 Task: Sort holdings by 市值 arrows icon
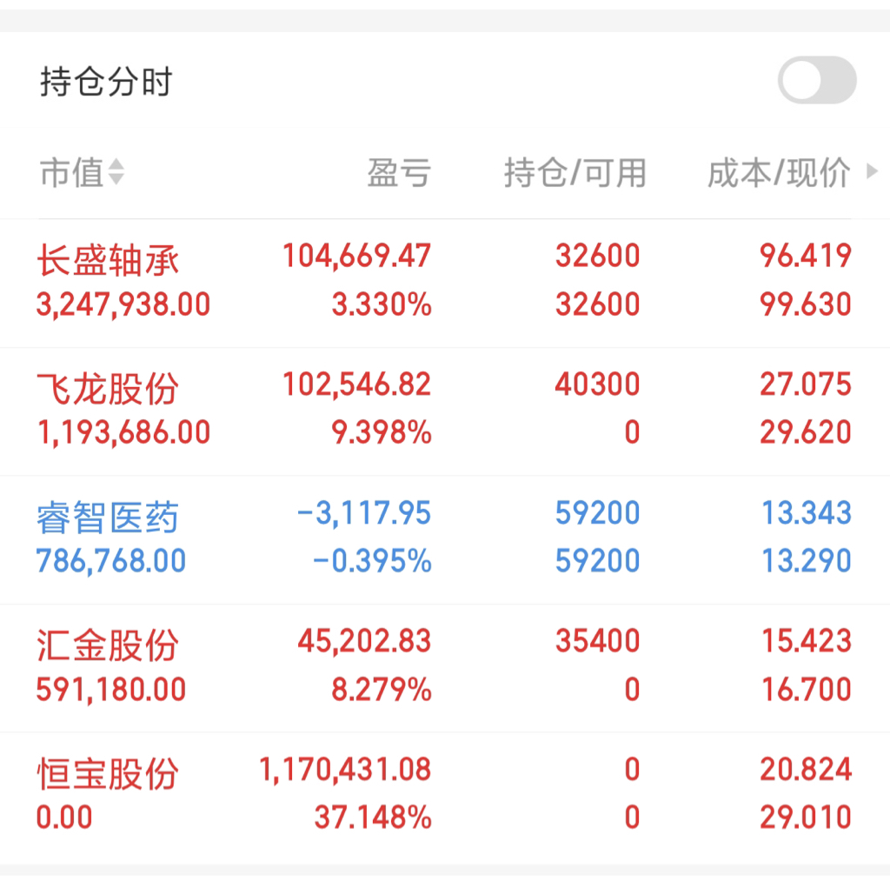tap(116, 172)
